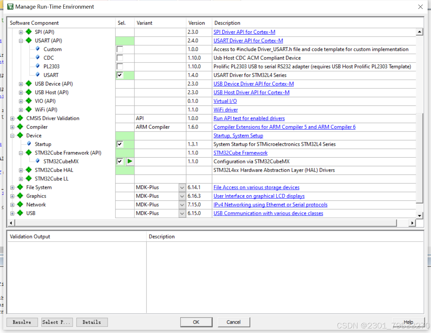Click the STM32Cube HAL diamond icon
This screenshot has height=333, width=431.
(x=28, y=170)
